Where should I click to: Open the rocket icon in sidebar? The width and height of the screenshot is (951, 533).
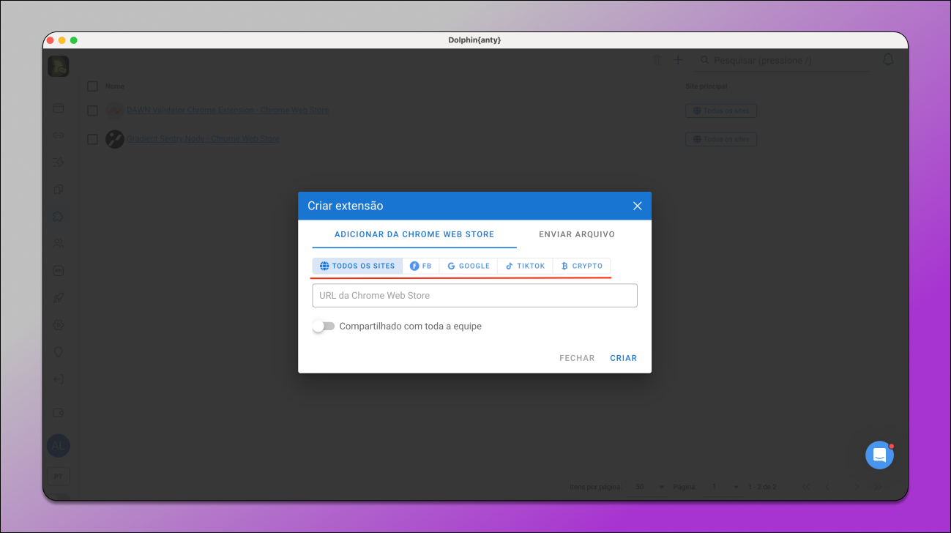[59, 297]
